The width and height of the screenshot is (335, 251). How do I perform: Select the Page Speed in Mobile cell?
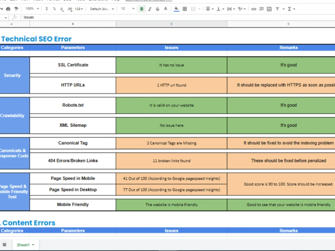click(x=73, y=178)
